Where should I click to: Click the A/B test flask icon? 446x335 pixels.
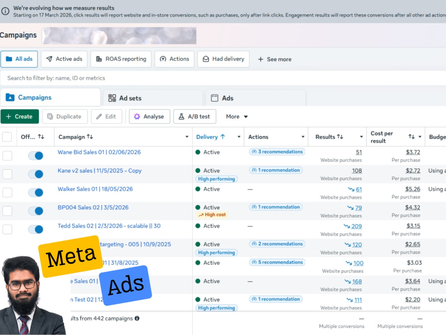pyautogui.click(x=181, y=116)
